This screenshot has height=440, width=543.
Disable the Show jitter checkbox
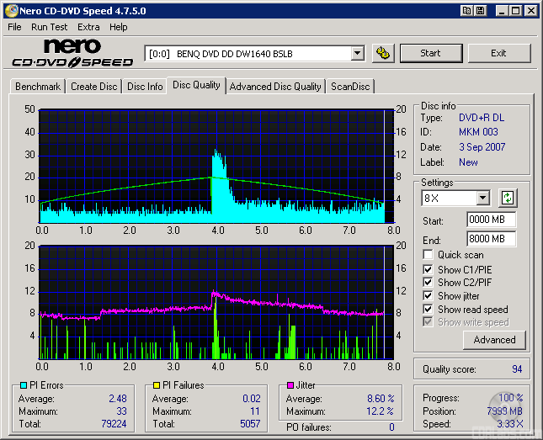tap(429, 296)
